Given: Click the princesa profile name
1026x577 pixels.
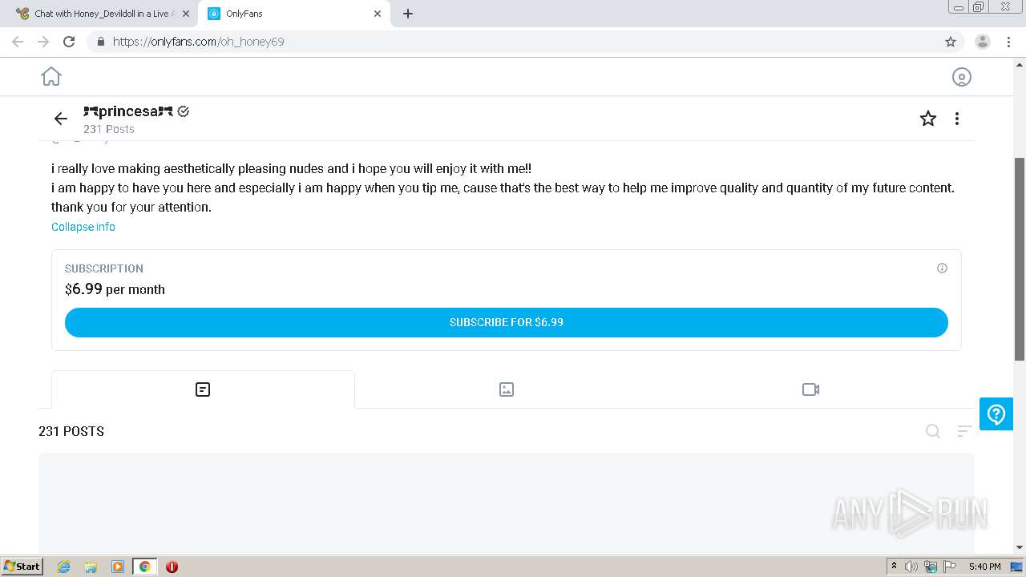Looking at the screenshot, I should 128,111.
